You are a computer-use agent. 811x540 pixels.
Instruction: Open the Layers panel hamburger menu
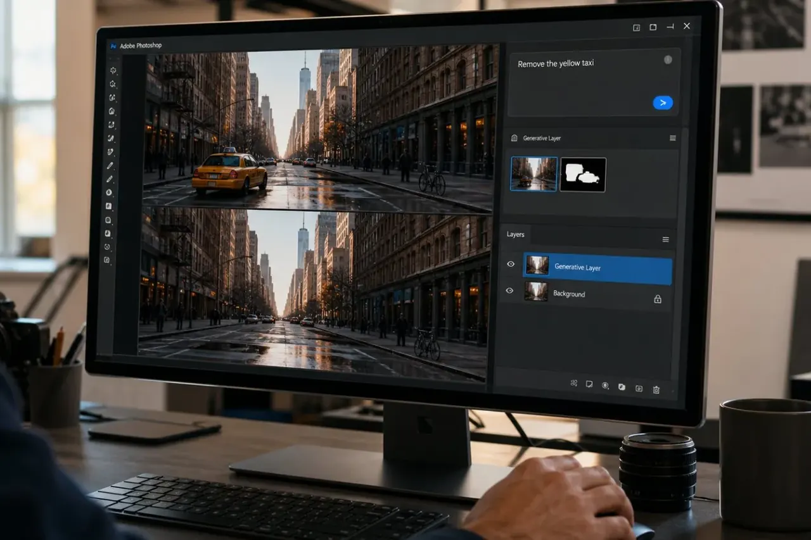(x=665, y=239)
